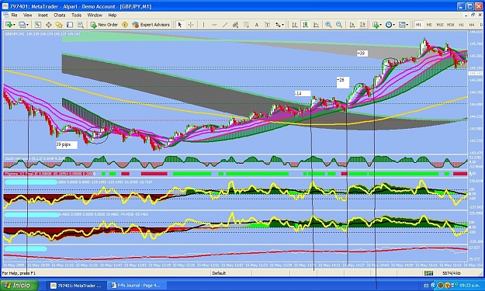Select the equidistant channel tool
Viewport: 485px width, 291px height.
(x=235, y=25)
